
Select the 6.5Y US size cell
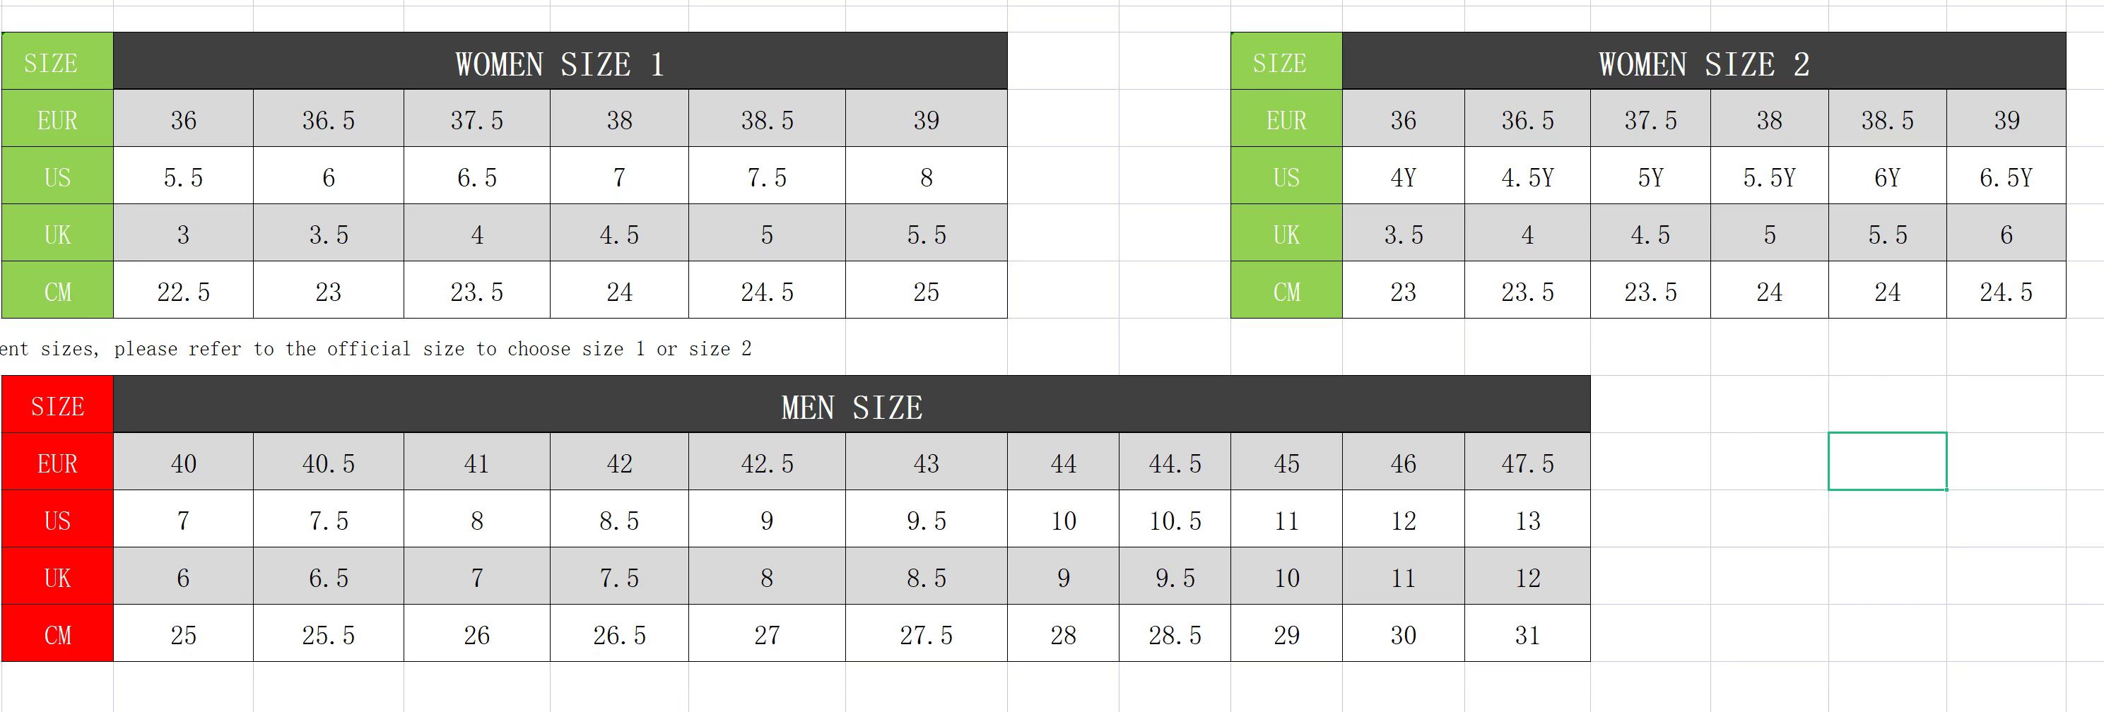coord(2005,177)
